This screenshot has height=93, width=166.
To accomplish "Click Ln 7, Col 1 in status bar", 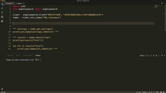I will [x=139, y=92].
